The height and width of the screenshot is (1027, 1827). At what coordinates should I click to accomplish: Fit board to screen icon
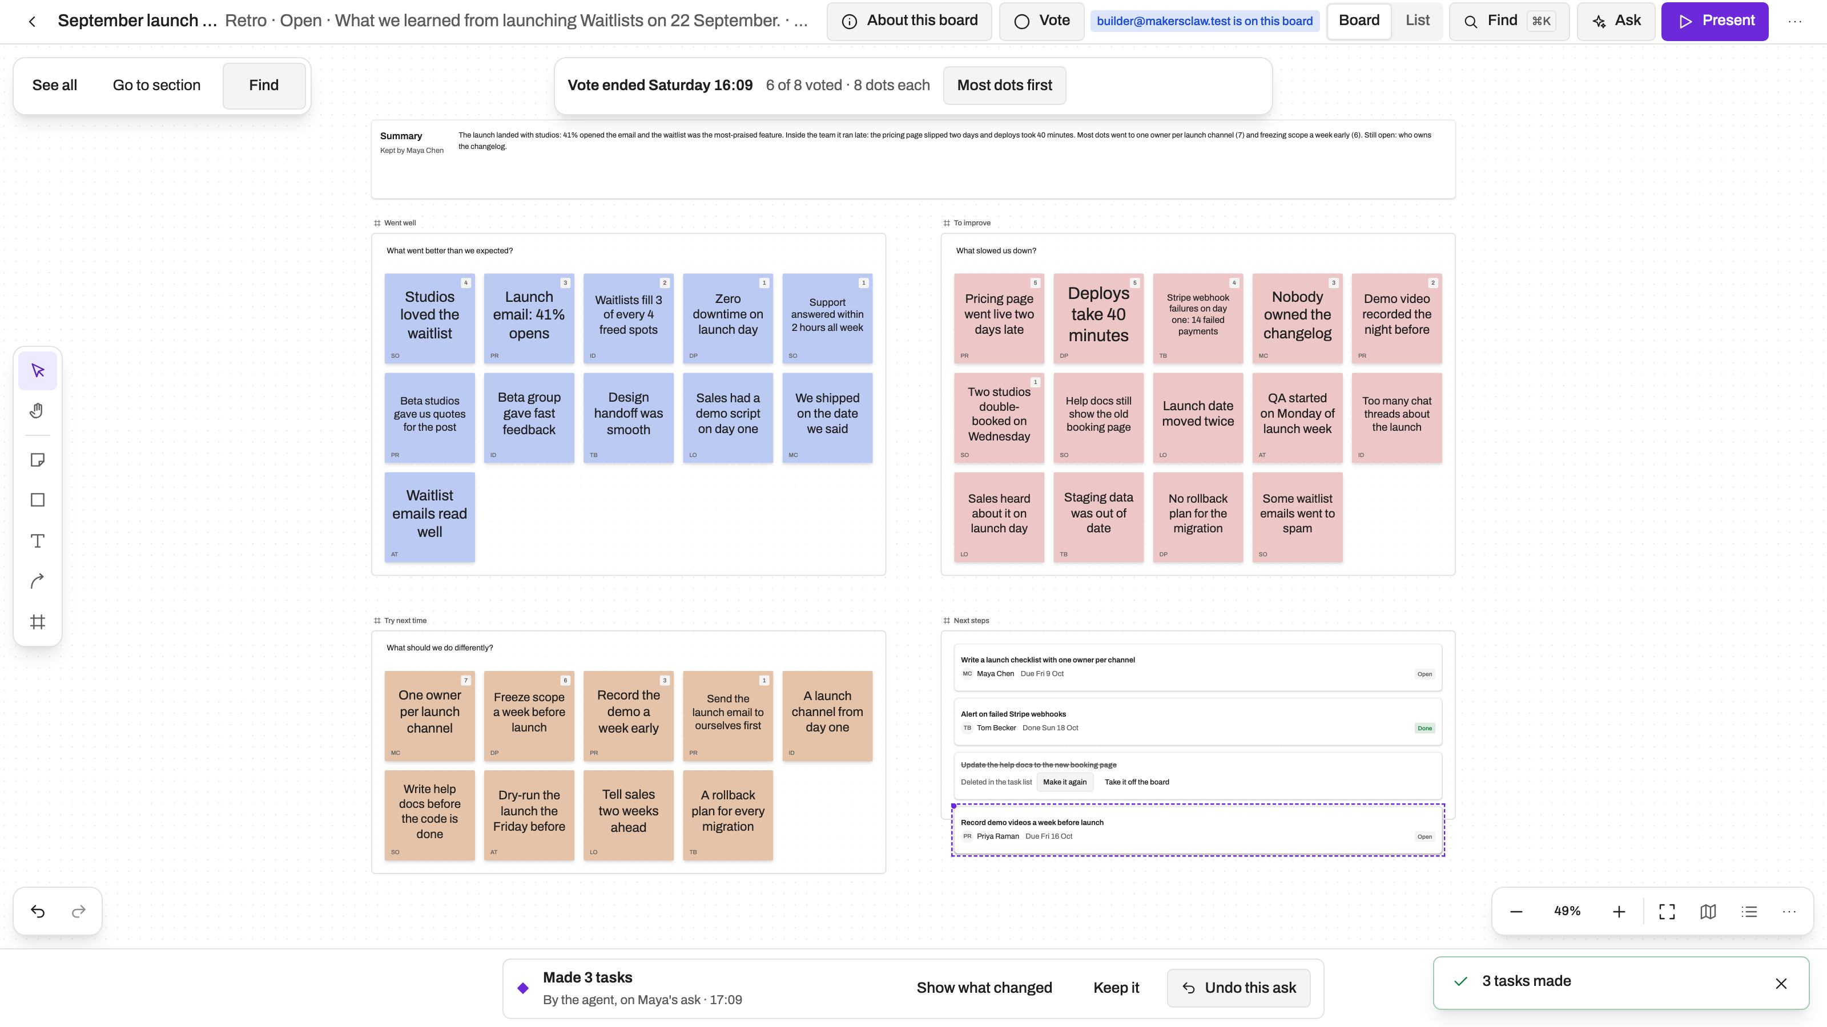click(x=1667, y=912)
